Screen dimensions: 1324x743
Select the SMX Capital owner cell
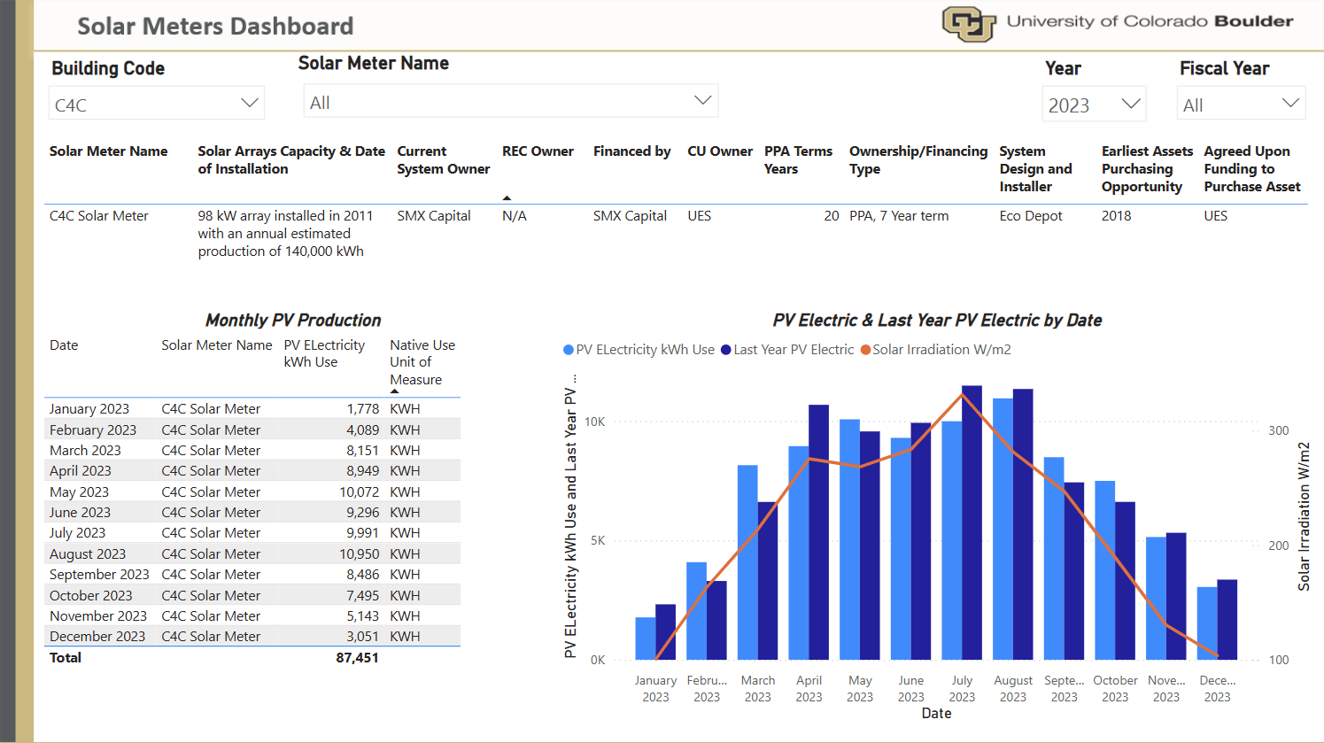point(433,215)
